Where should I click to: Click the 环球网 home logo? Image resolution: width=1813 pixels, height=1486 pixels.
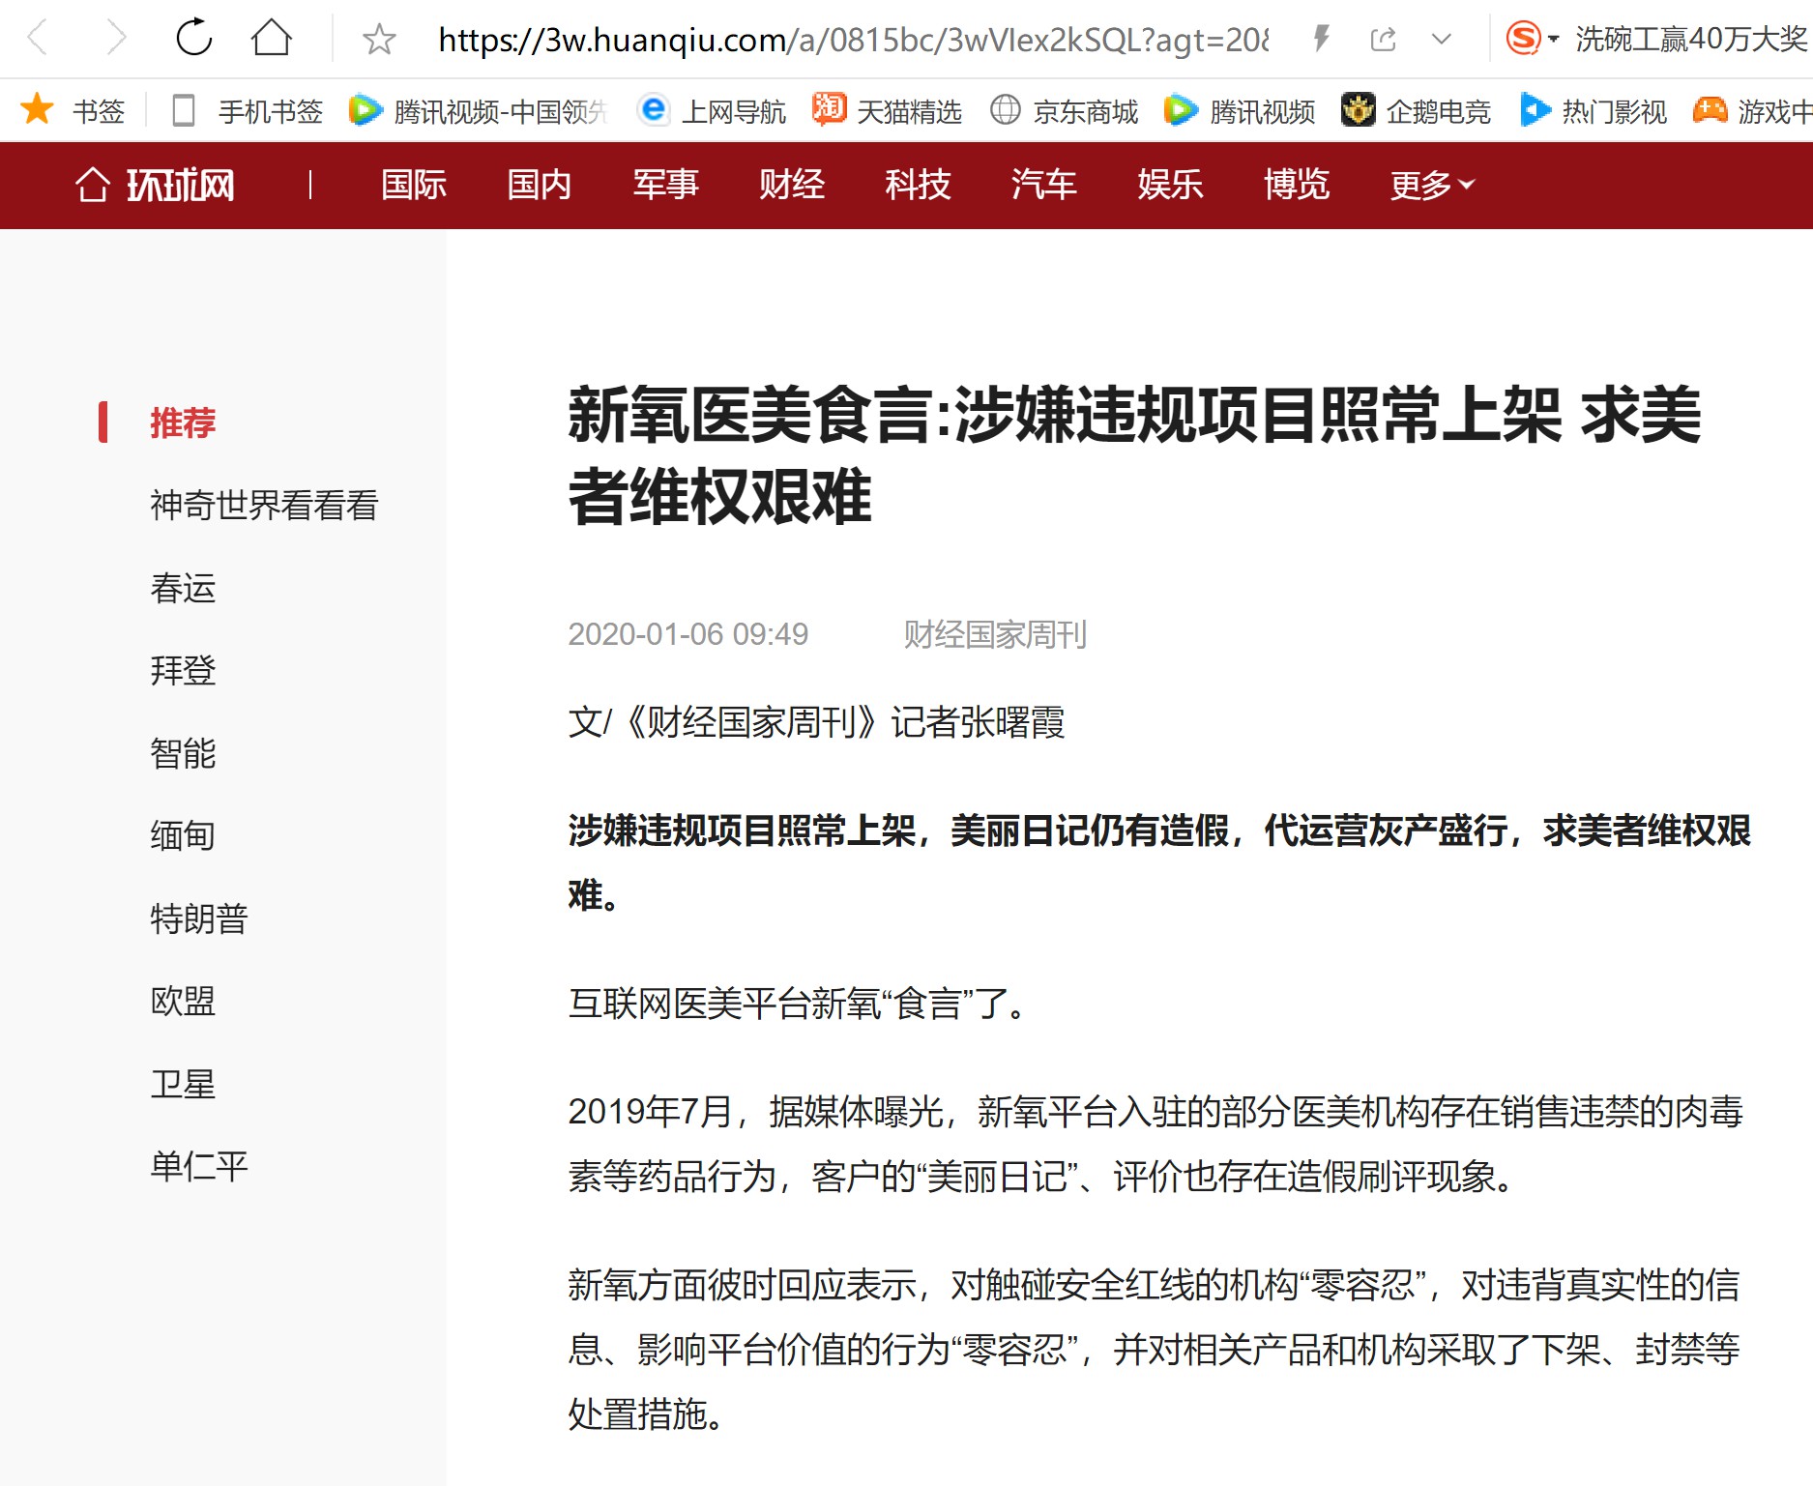pyautogui.click(x=155, y=185)
